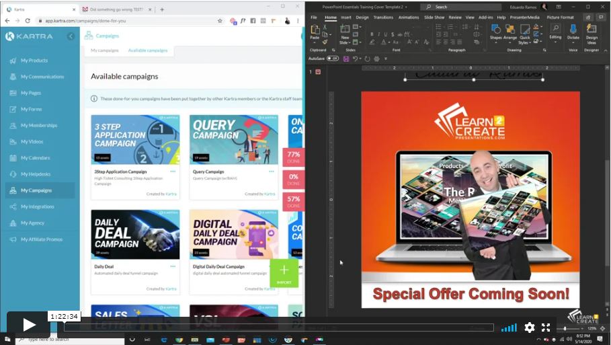Expand the Daily Deal campaign options menu

[173, 266]
